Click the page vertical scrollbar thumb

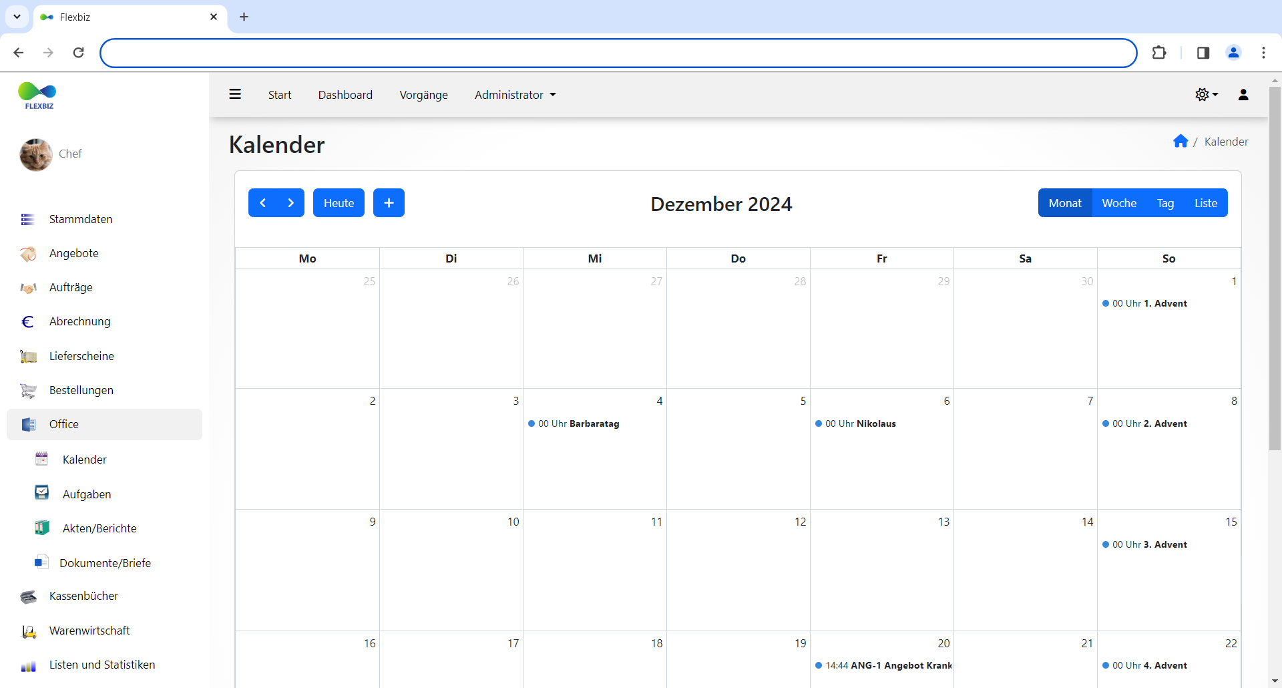point(1275,267)
